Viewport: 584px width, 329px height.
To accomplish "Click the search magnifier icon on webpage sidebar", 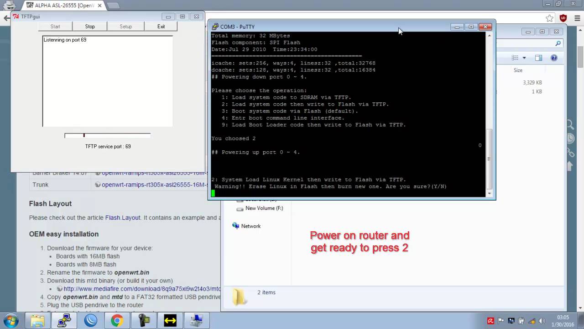I will pos(571,125).
